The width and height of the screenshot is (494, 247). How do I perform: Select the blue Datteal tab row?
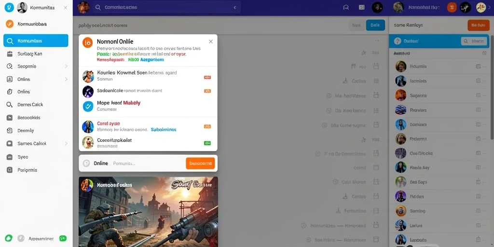[439, 41]
